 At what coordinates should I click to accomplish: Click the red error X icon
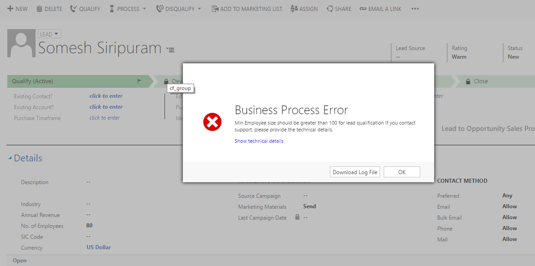point(212,121)
